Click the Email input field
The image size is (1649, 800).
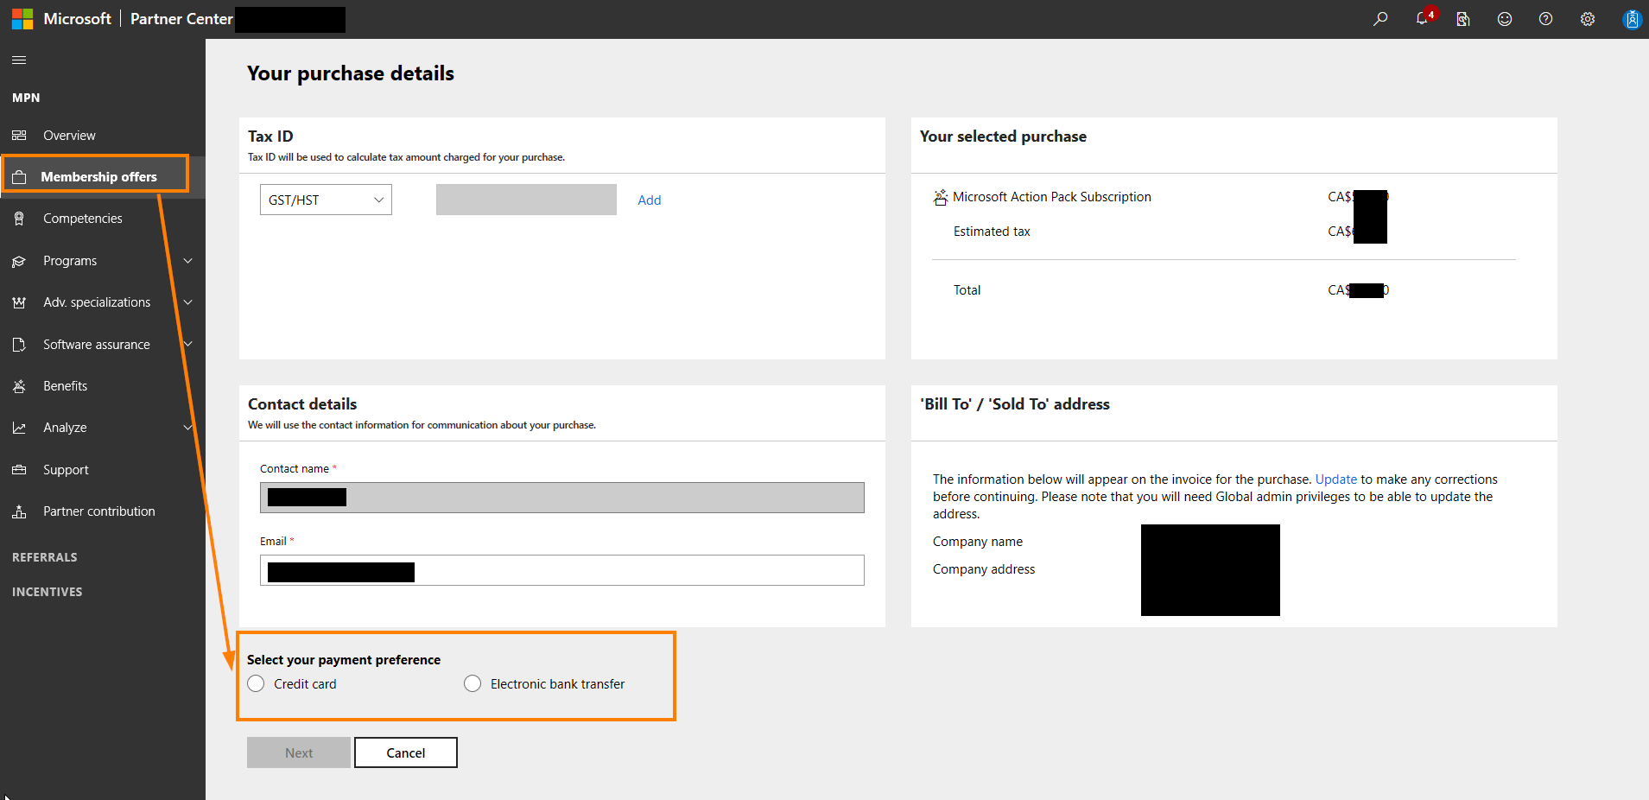tap(562, 570)
